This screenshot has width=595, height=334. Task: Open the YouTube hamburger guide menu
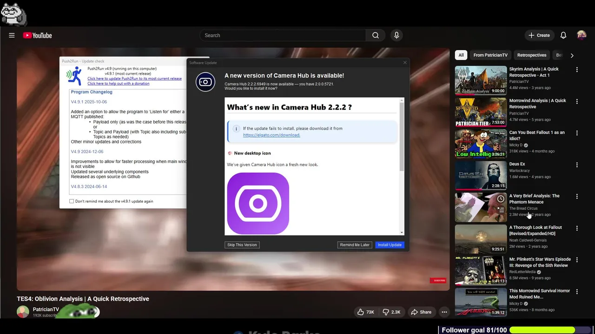pyautogui.click(x=12, y=35)
